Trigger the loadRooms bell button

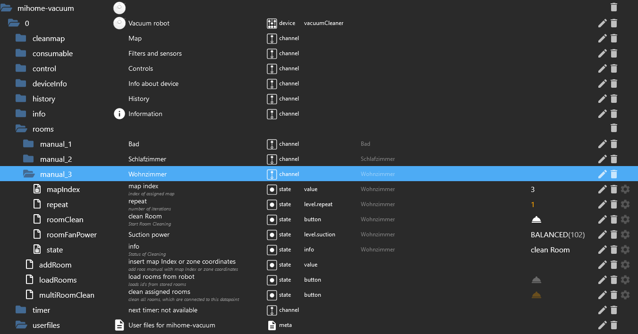point(536,280)
